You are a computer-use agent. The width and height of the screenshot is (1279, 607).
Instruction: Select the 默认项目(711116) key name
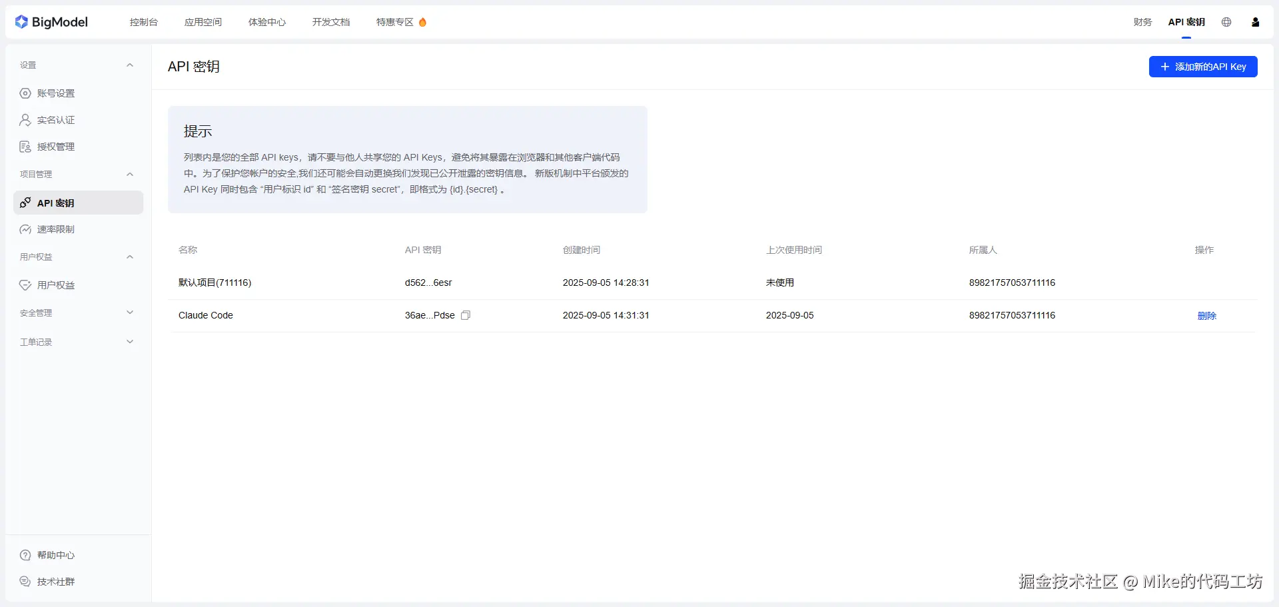coord(215,283)
